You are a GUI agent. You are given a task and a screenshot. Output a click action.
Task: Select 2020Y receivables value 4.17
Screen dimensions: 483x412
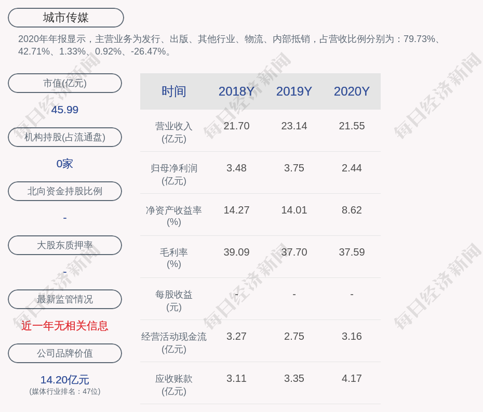[352, 378]
